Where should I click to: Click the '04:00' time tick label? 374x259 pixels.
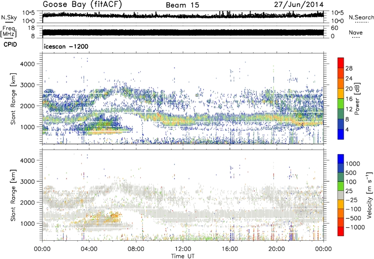click(x=89, y=249)
